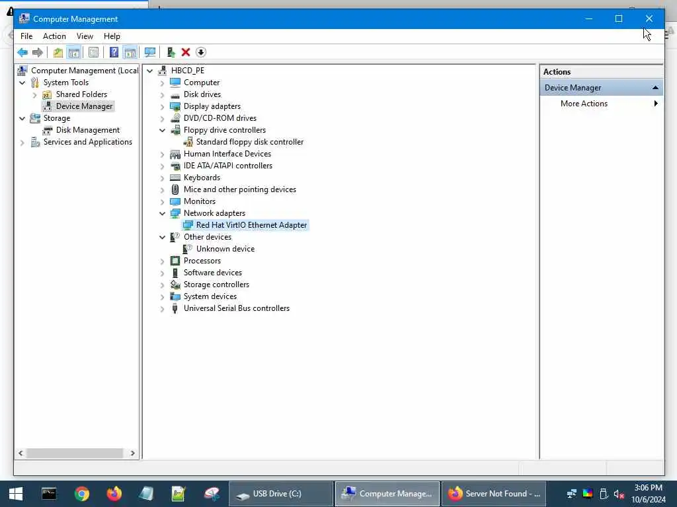Collapse Floppy drive controllers category

[163, 130]
